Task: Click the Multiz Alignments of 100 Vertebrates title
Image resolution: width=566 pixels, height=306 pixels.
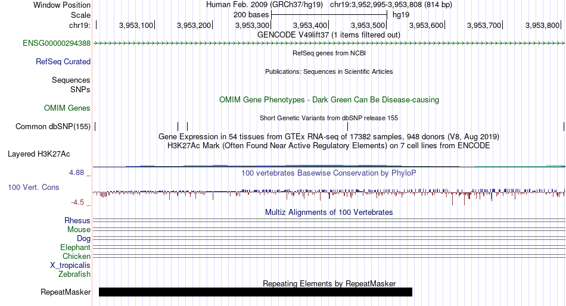Action: [329, 212]
